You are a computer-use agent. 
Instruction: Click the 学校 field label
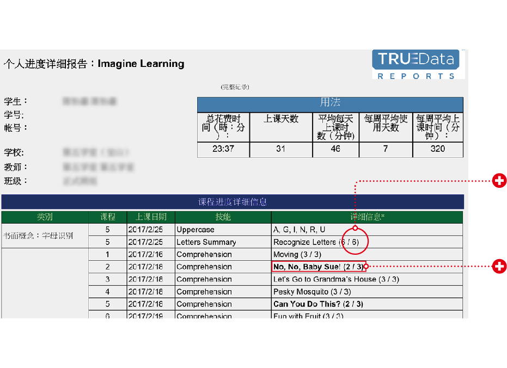click(x=14, y=152)
